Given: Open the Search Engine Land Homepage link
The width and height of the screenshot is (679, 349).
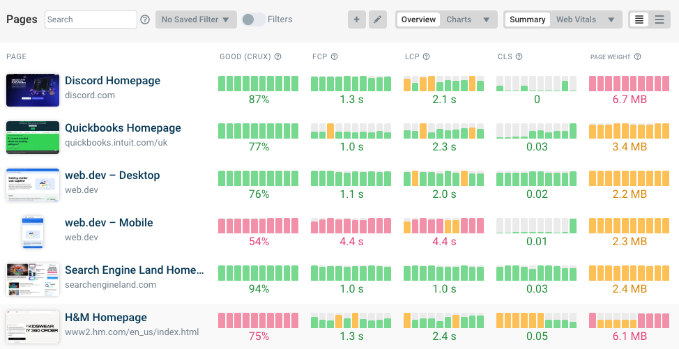Looking at the screenshot, I should coord(135,270).
